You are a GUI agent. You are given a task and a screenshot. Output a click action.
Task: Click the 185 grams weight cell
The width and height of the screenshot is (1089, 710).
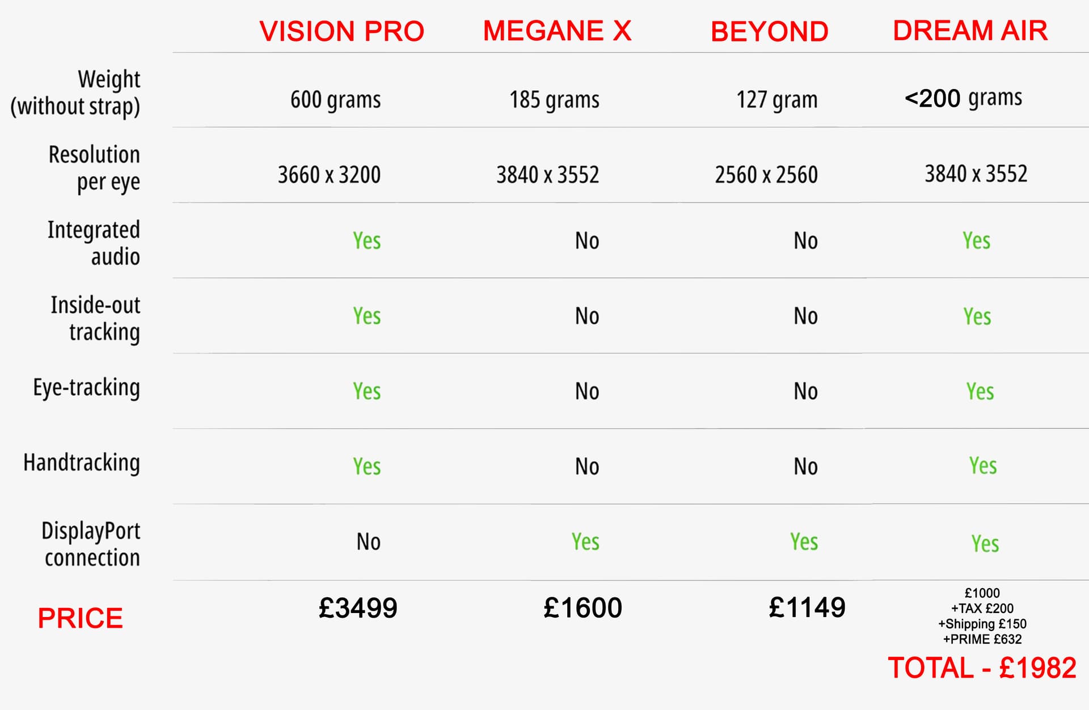pyautogui.click(x=554, y=100)
